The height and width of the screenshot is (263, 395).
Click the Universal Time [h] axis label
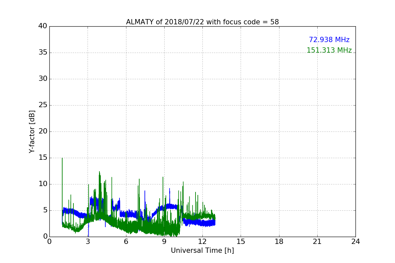tap(202, 251)
